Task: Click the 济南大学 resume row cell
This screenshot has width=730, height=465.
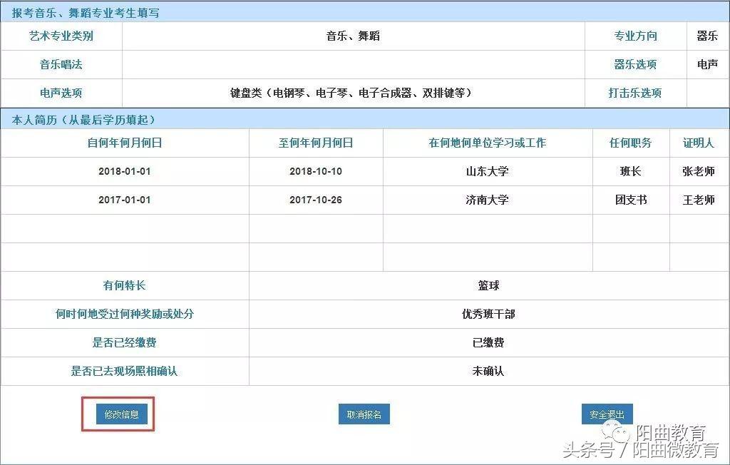Action: coord(488,200)
